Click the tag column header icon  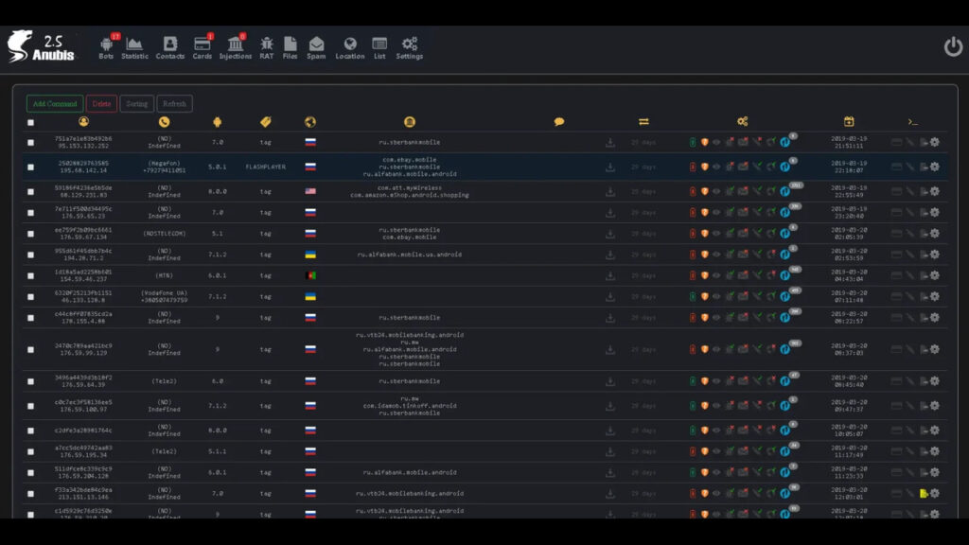click(x=266, y=122)
